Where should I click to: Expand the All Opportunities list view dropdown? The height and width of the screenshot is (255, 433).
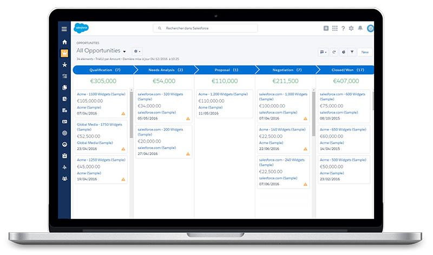tap(124, 52)
